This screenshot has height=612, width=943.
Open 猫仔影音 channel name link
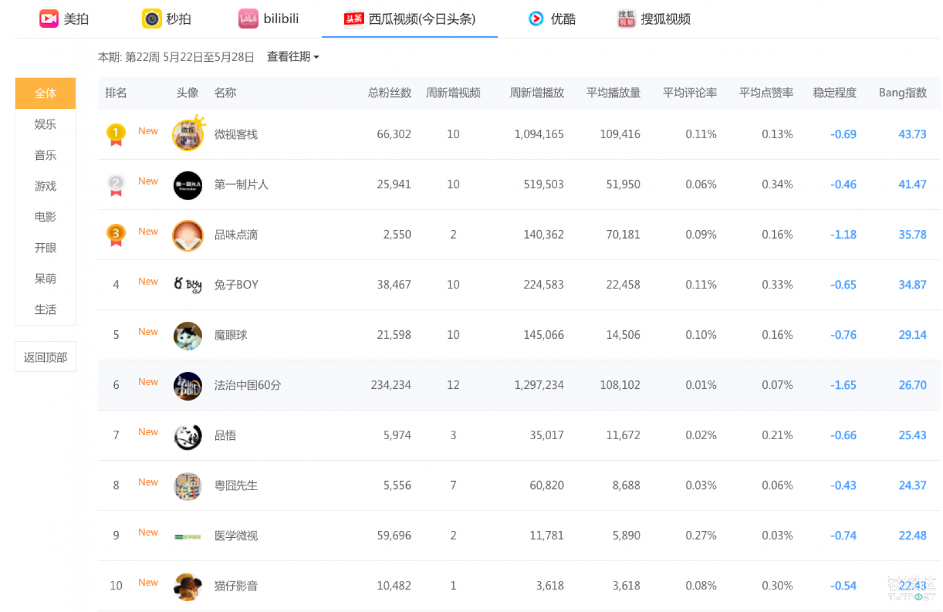coord(236,586)
